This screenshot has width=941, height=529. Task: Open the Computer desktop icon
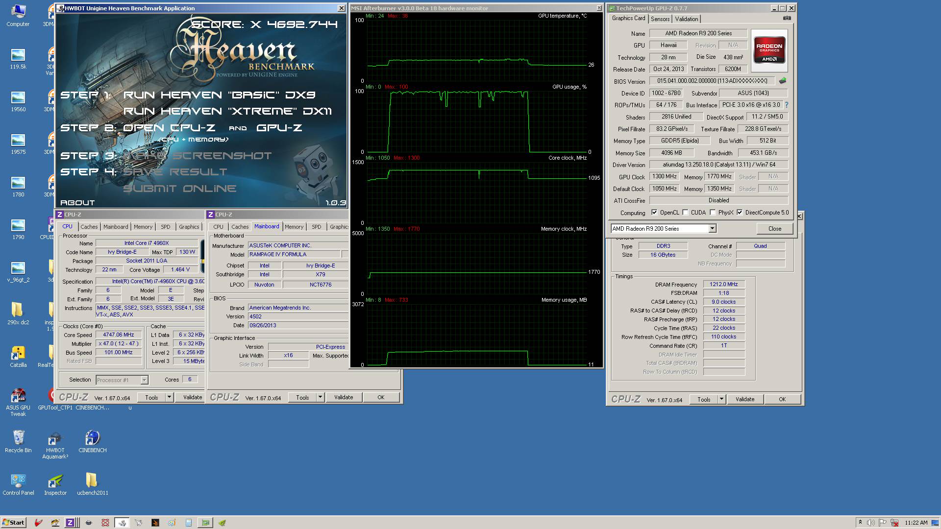[x=18, y=15]
